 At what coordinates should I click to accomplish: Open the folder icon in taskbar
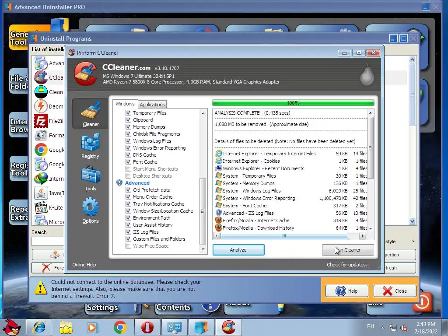tap(66, 327)
